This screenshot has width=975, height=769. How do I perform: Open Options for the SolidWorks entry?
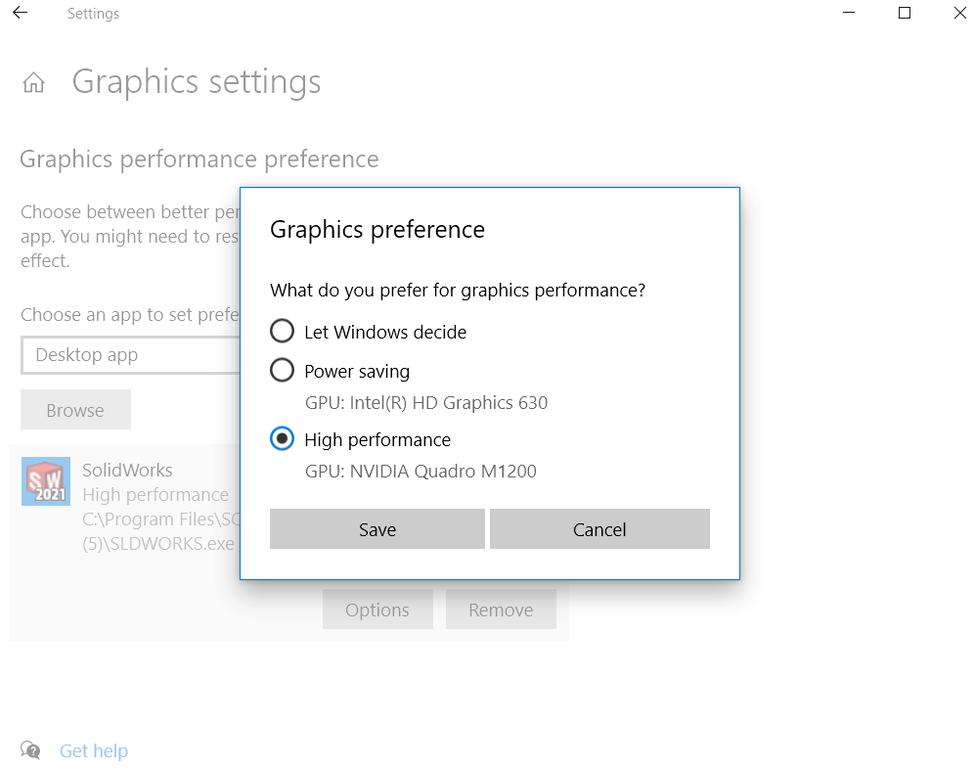[x=377, y=609]
